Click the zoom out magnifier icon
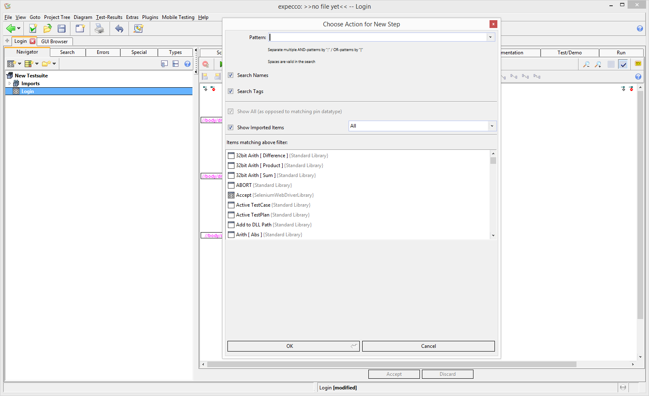The width and height of the screenshot is (649, 396). 586,64
